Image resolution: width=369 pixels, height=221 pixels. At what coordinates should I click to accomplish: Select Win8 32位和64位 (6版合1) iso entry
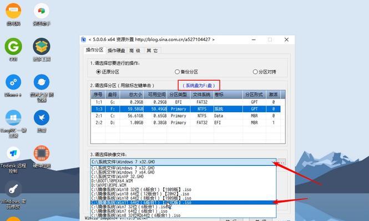[x=183, y=215]
